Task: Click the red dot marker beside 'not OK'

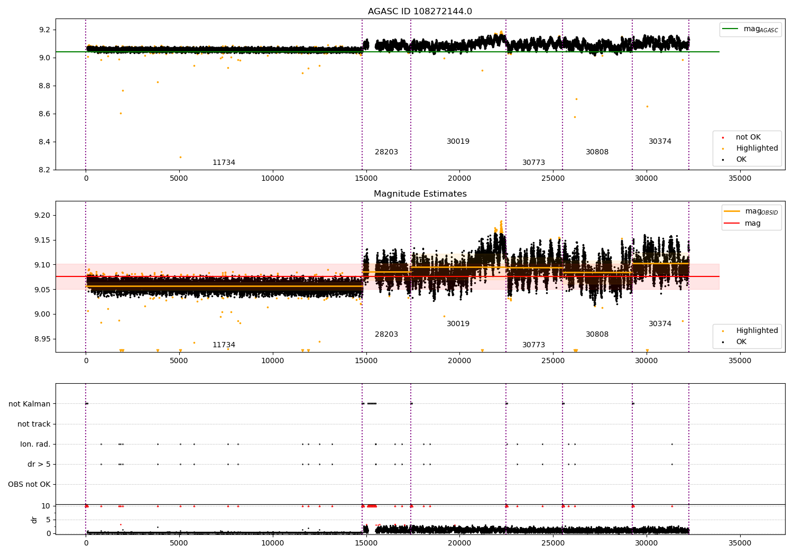Action: (x=723, y=137)
